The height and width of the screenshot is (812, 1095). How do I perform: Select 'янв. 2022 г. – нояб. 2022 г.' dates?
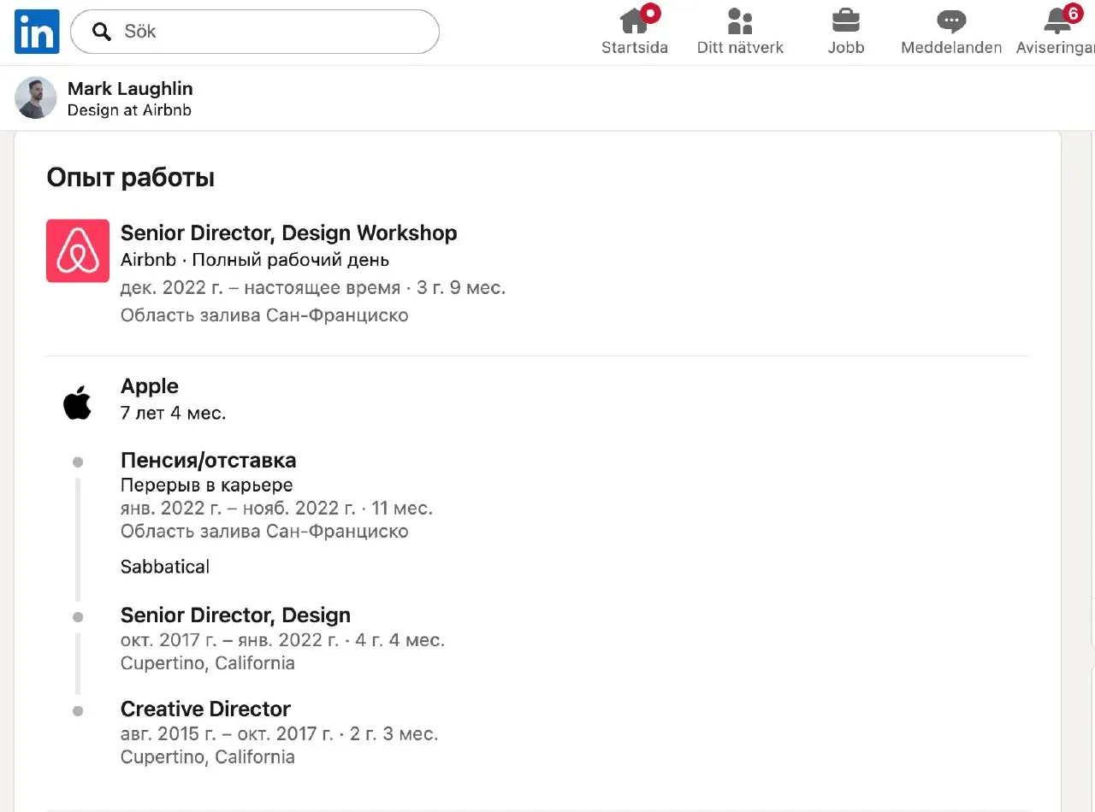pos(238,508)
